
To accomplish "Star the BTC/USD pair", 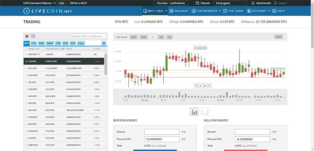I will [26, 68].
